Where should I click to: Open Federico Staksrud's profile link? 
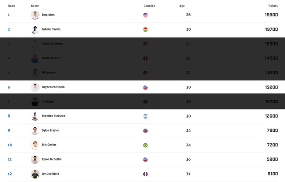(x=53, y=116)
